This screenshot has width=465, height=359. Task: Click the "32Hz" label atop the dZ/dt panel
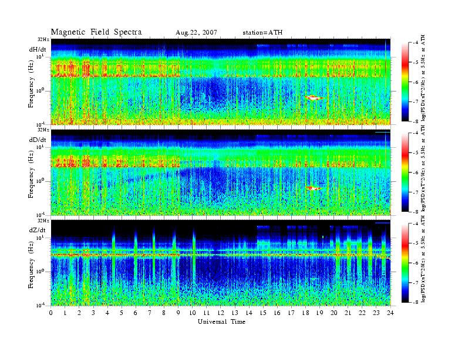point(43,221)
